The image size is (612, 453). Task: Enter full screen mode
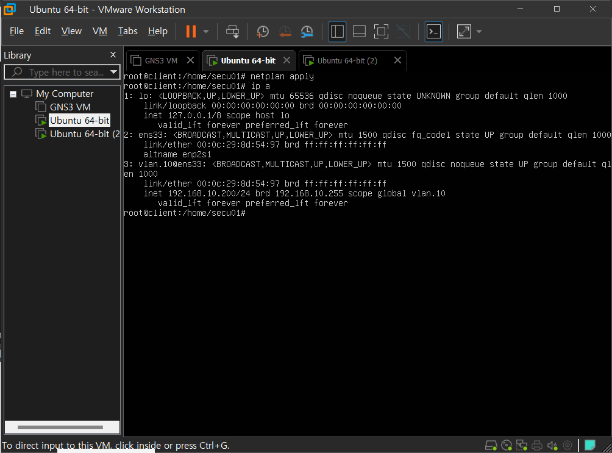coord(382,31)
